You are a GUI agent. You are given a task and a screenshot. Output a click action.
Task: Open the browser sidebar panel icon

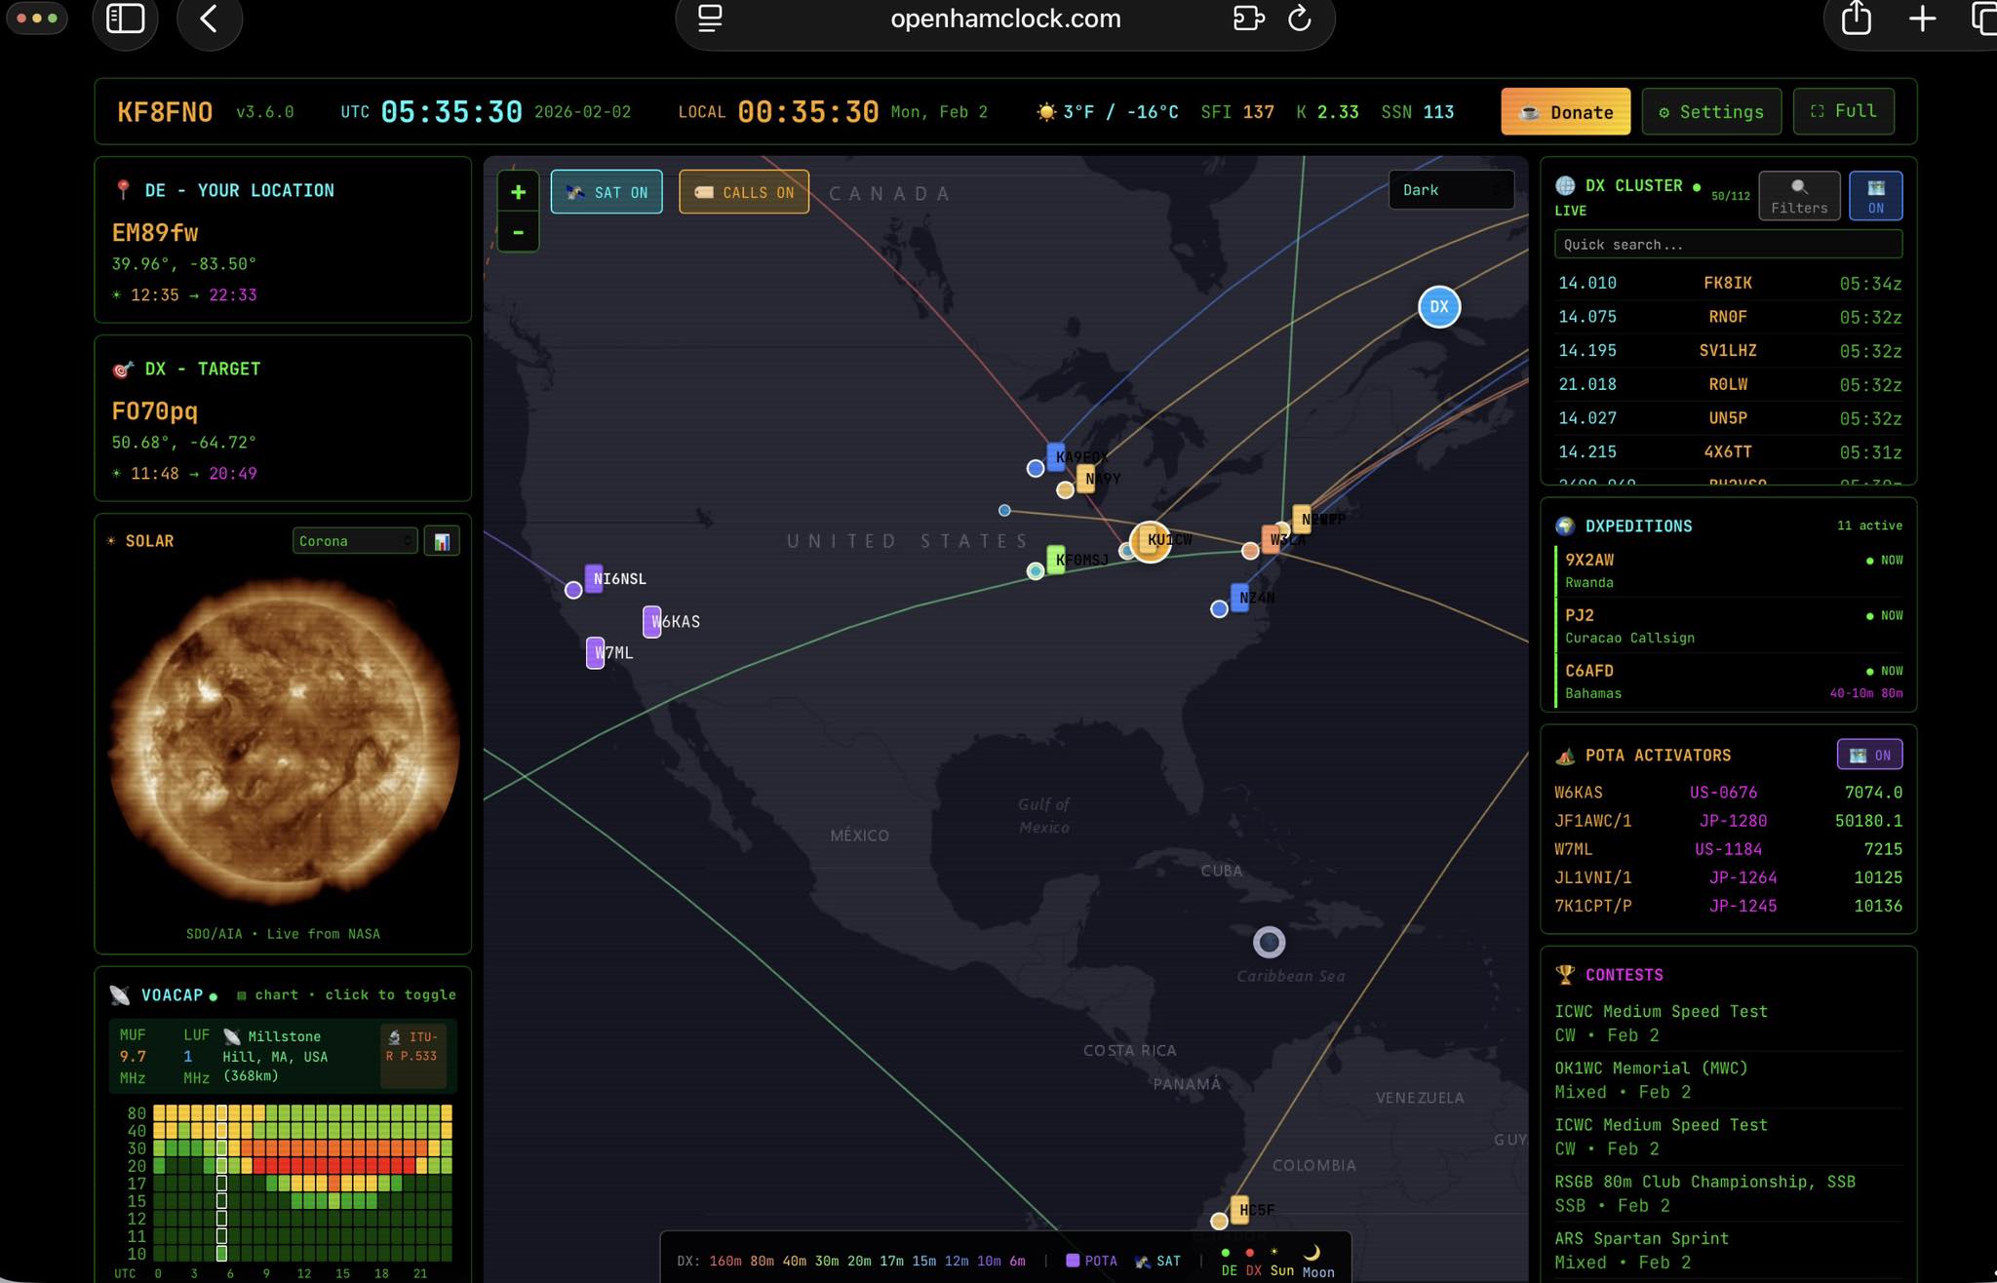(x=125, y=19)
